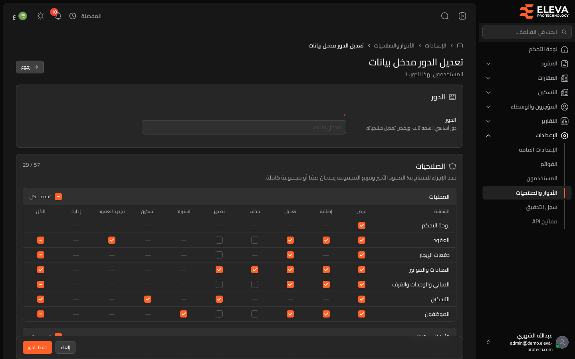
Task: Open the القوائم submenu item
Action: tap(549, 164)
